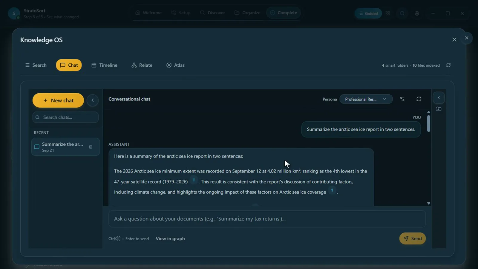Click the first citation badge after (1979–2026)
Screen dimensions: 478x269
coord(194,180)
